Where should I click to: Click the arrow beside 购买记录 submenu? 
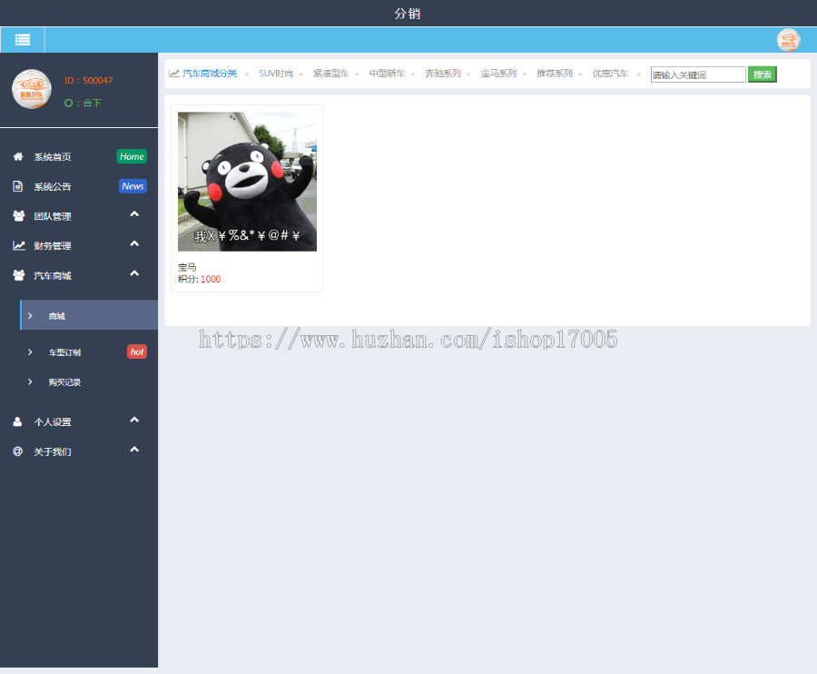30,382
